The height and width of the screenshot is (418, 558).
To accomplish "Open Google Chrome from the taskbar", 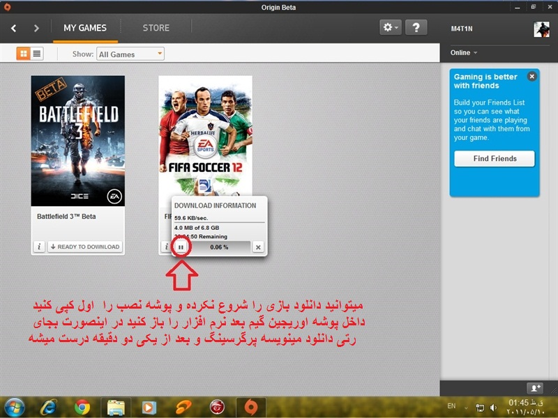I will coord(82,406).
